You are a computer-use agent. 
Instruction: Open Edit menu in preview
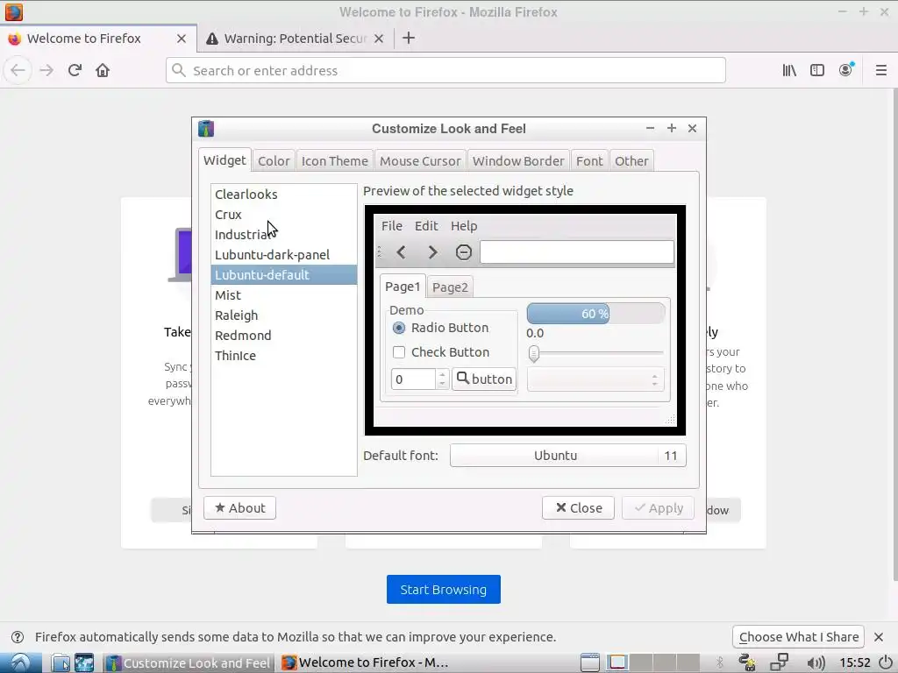point(426,226)
